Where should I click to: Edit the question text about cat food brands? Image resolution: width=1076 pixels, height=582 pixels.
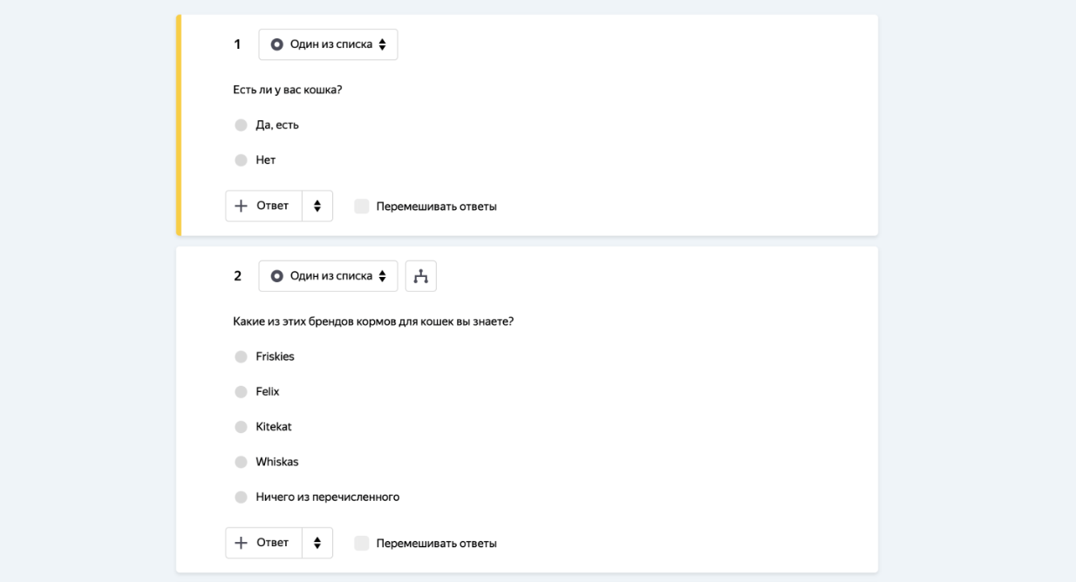[x=372, y=321]
